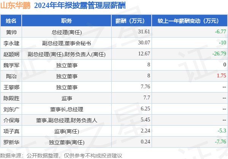Click salary value 6.25
Viewport: 228px width, 159px height.
(145, 109)
